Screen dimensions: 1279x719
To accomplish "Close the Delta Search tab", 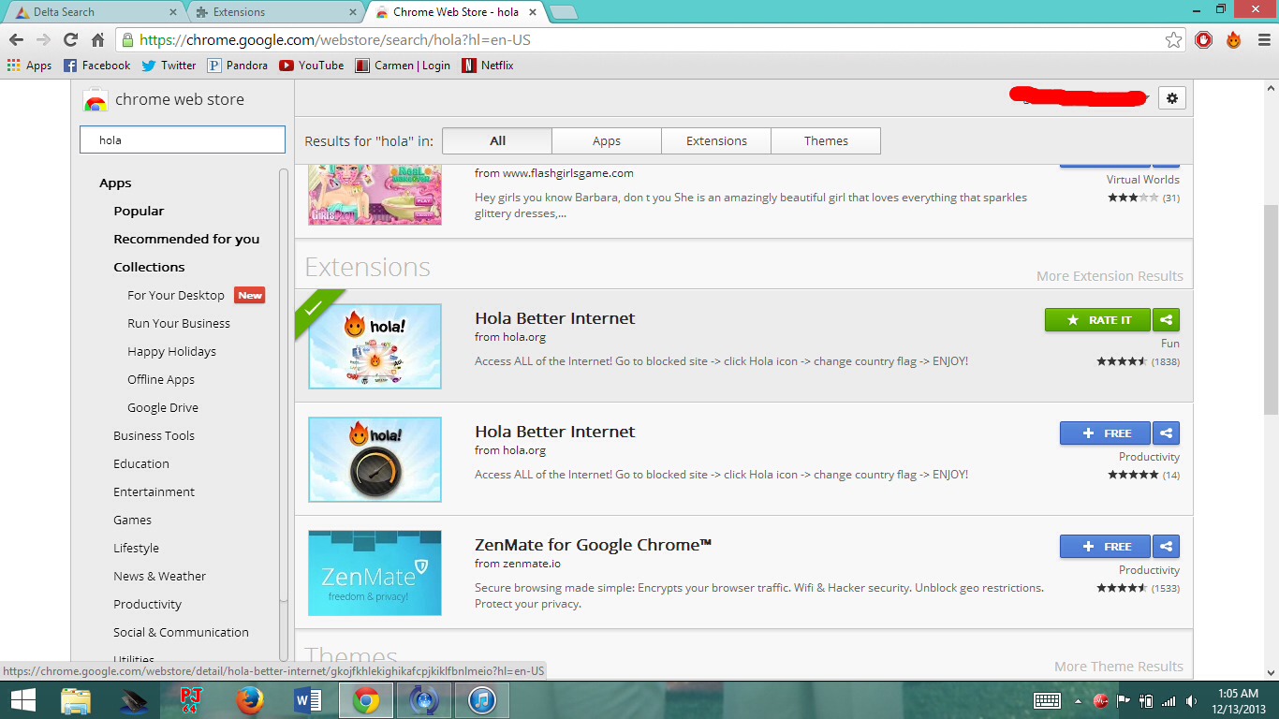I will pyautogui.click(x=172, y=12).
